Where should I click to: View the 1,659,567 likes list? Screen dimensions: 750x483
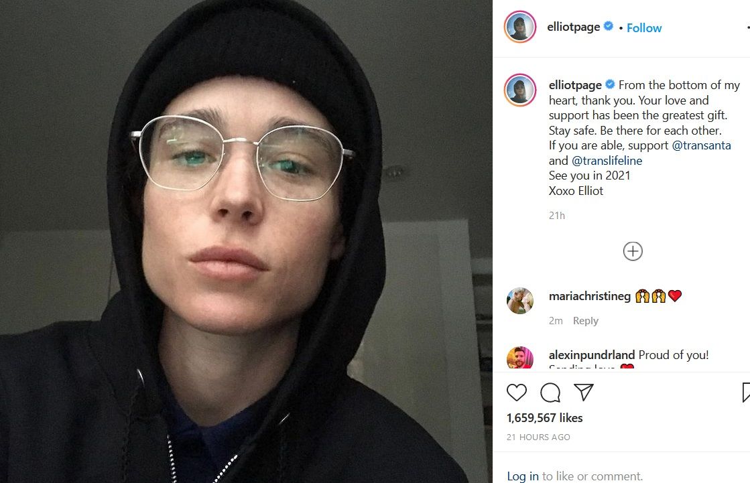tap(545, 418)
